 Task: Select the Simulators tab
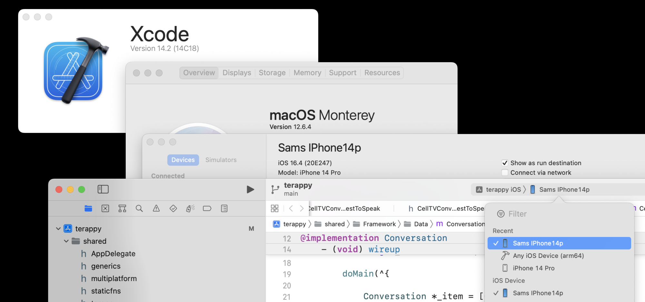(x=221, y=160)
